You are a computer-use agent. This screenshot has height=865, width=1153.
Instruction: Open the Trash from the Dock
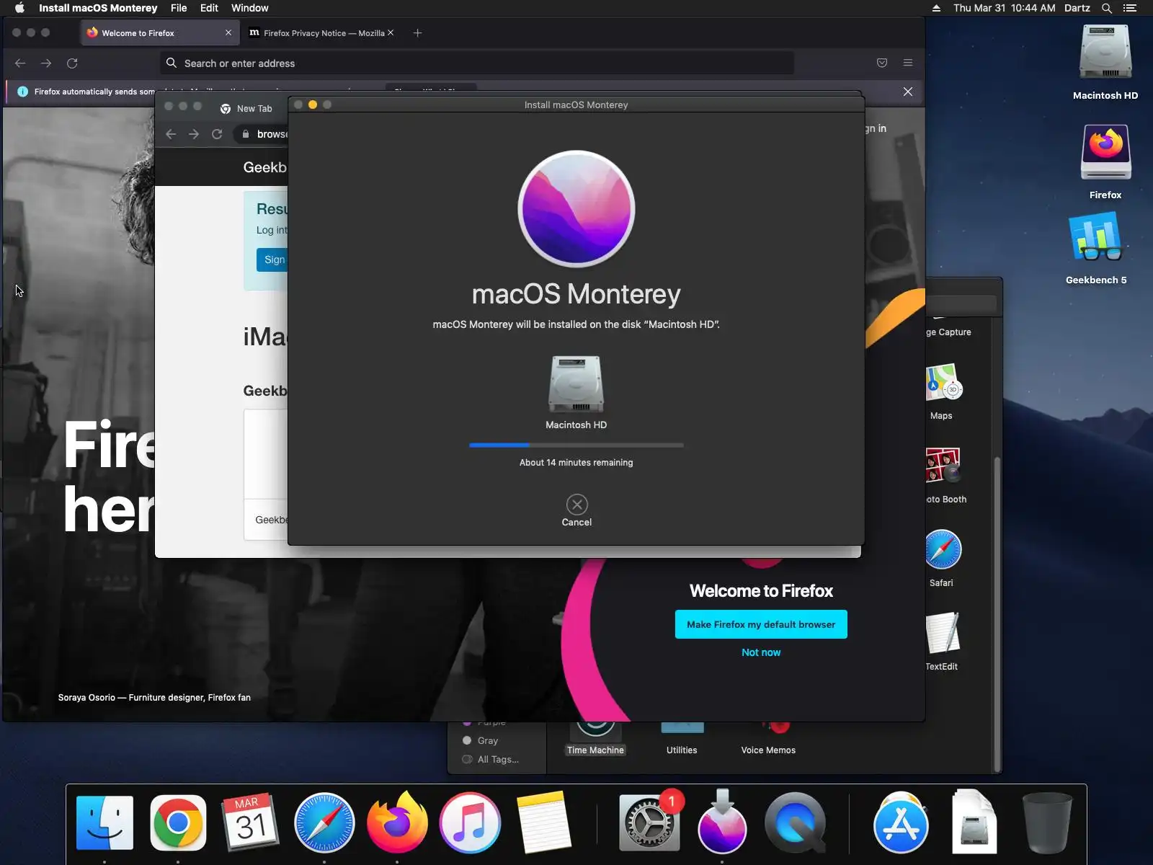click(1047, 823)
